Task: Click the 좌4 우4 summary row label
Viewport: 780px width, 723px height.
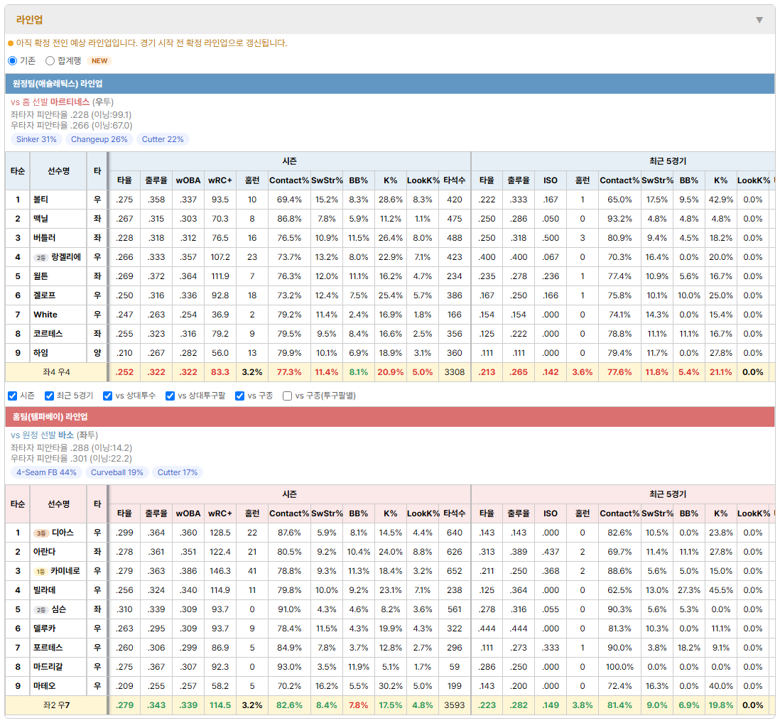Action: tap(56, 372)
